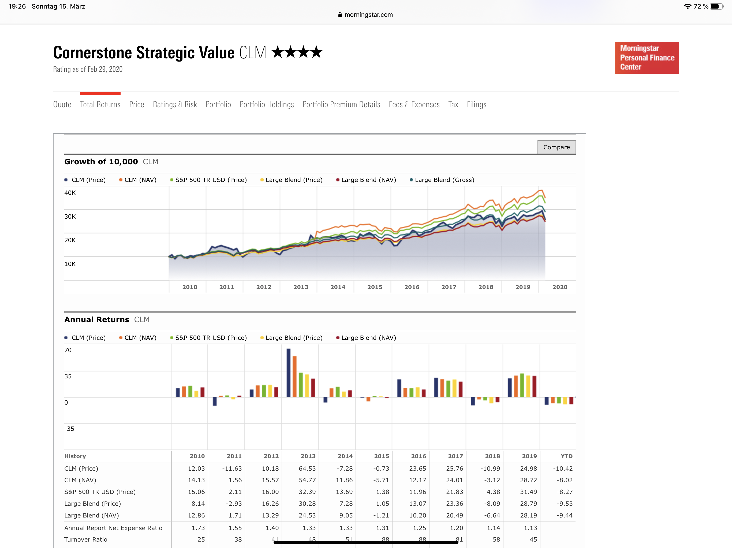This screenshot has height=548, width=732.
Task: Click the four-star rating icons
Action: coord(297,52)
